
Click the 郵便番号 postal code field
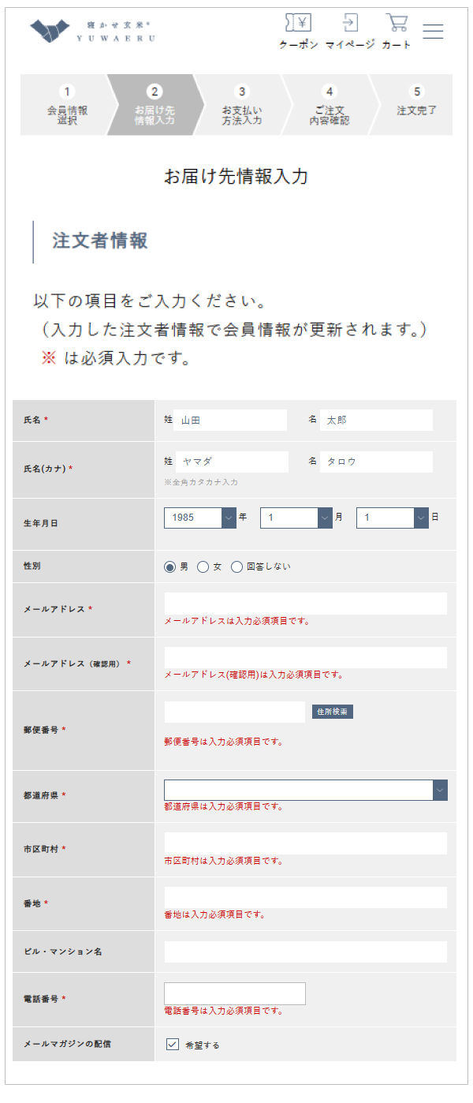coord(234,712)
